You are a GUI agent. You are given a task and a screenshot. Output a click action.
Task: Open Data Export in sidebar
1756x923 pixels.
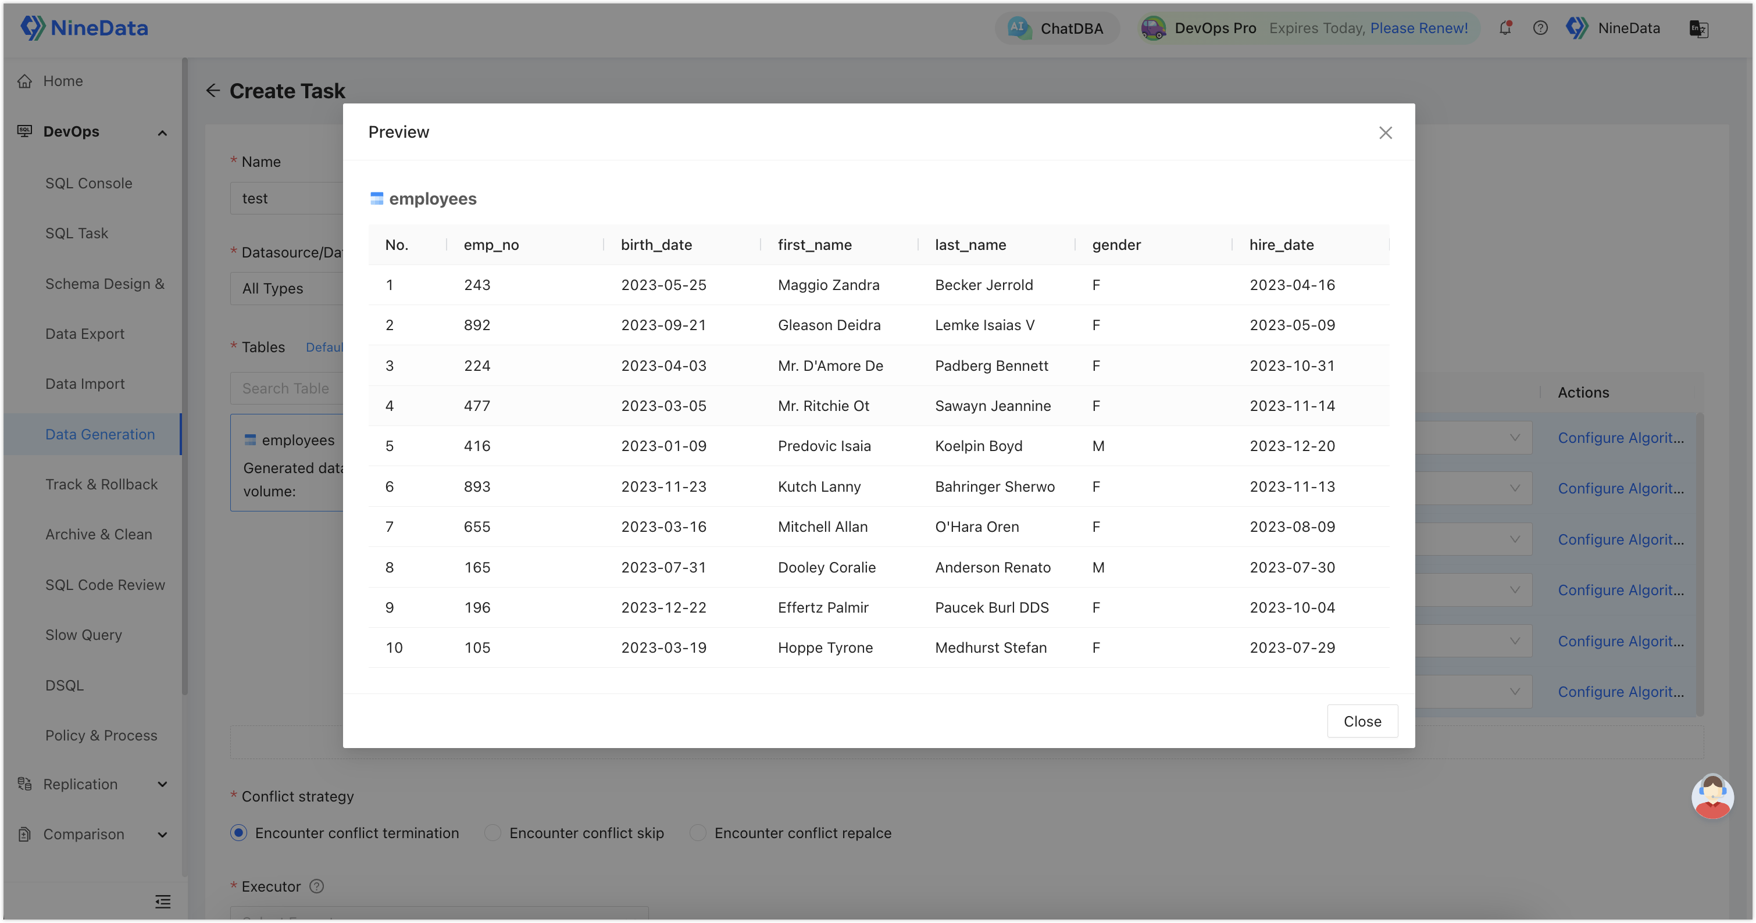click(x=84, y=334)
